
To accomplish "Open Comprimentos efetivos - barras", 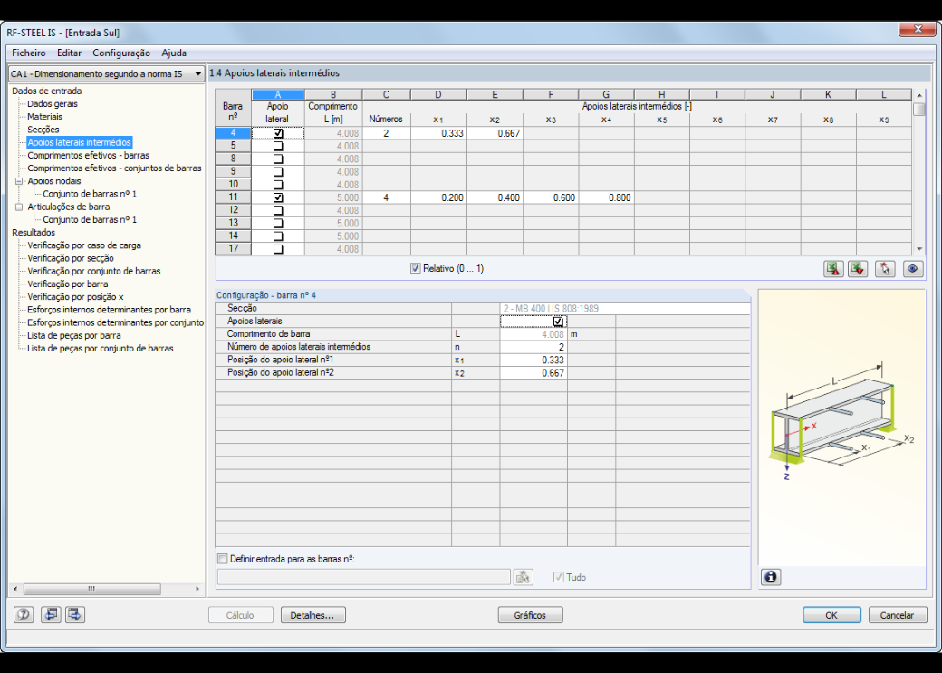I will click(x=89, y=155).
